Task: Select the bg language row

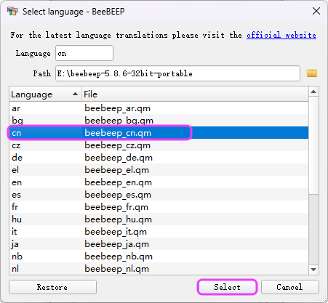Action: pyautogui.click(x=159, y=121)
